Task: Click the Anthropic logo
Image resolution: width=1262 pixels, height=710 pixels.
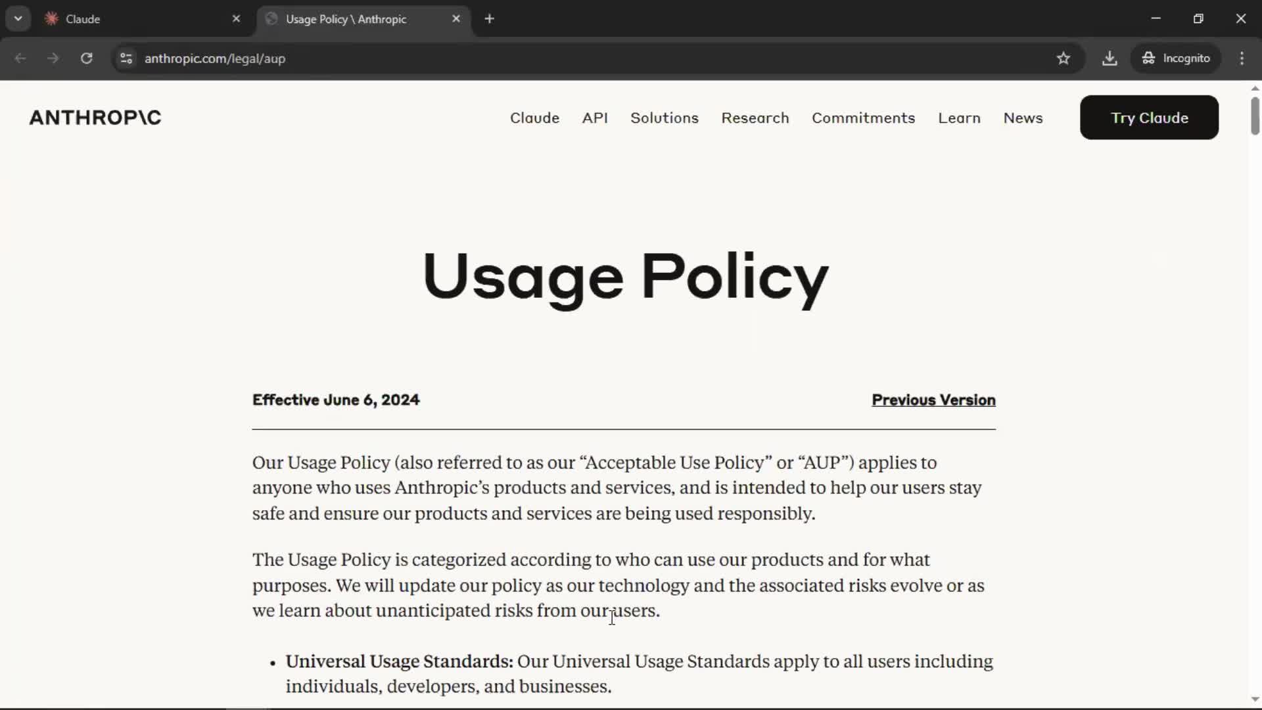Action: 95,118
